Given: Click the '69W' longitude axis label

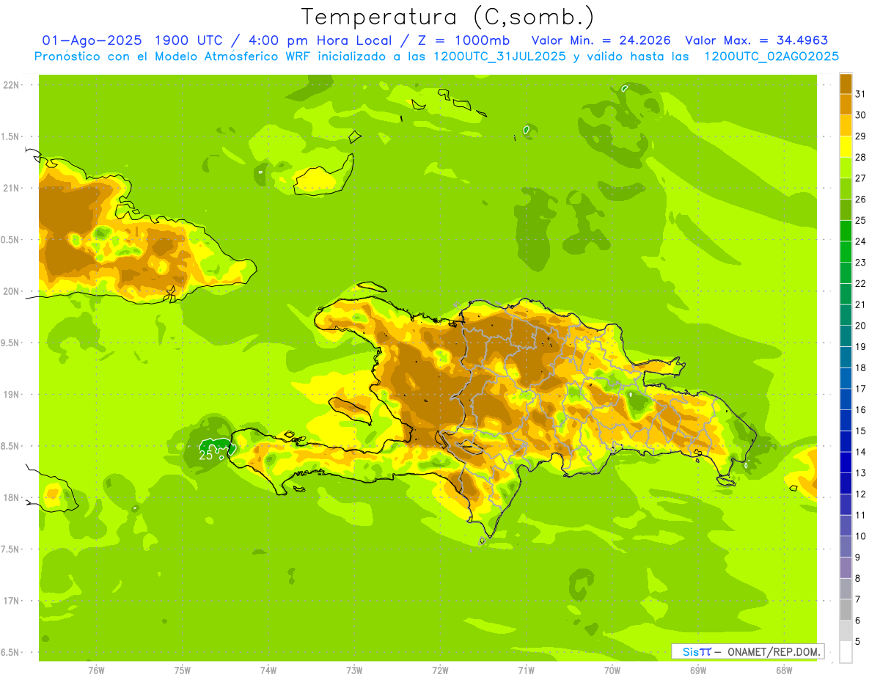Looking at the screenshot, I should 698,670.
